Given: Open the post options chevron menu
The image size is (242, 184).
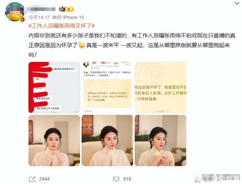Looking at the screenshot, I should coord(237,3).
